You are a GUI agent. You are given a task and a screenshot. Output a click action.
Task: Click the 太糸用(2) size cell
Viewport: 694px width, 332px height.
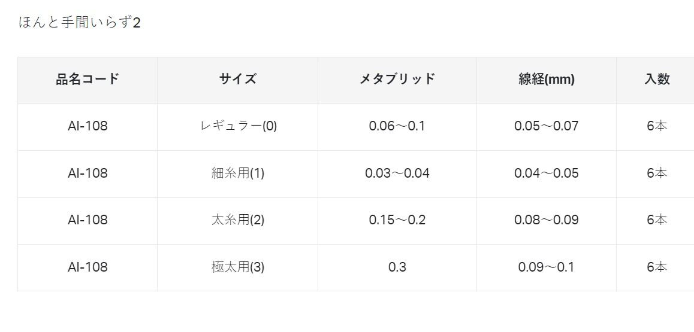(238, 220)
